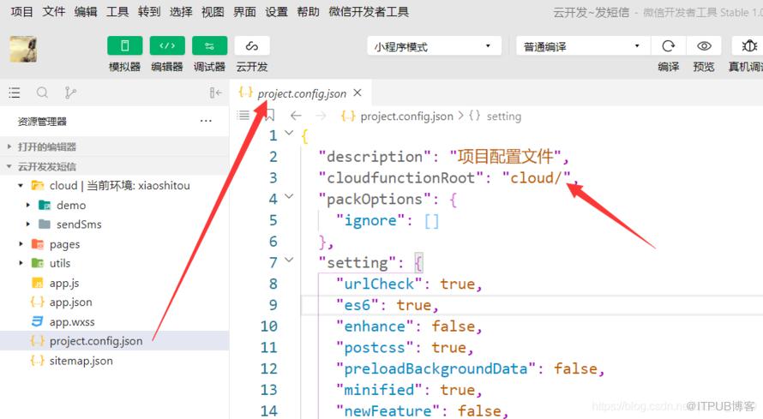Viewport: 763px width, 419px height.
Task: Open the 项目 menu
Action: (x=22, y=12)
